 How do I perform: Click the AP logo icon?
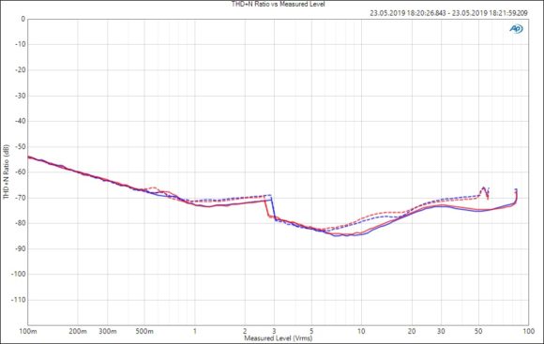coord(516,29)
